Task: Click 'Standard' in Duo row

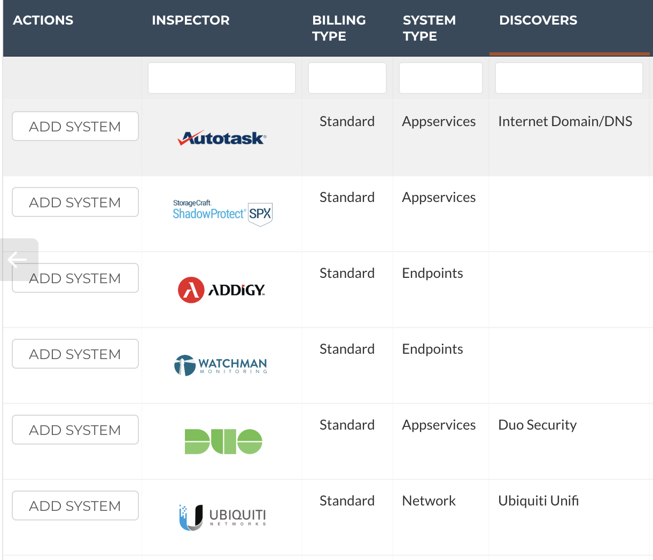Action: [x=347, y=425]
